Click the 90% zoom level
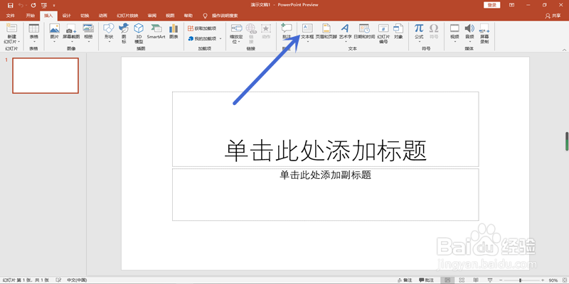 (x=553, y=280)
